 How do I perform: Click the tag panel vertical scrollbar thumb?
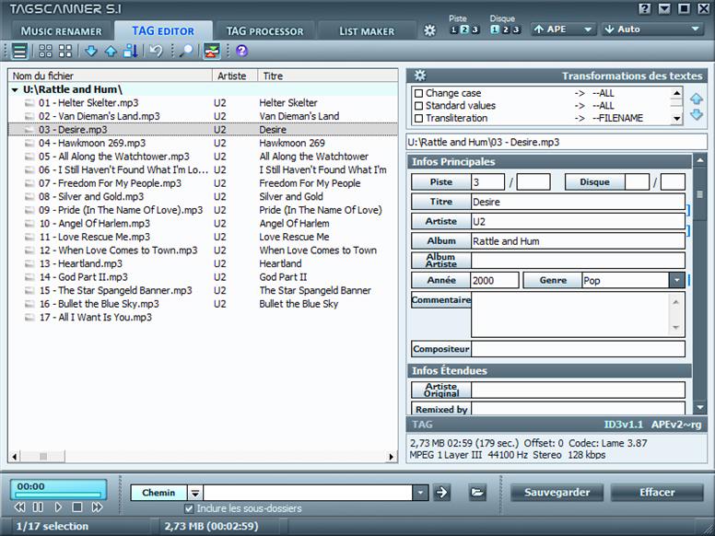tap(699, 194)
